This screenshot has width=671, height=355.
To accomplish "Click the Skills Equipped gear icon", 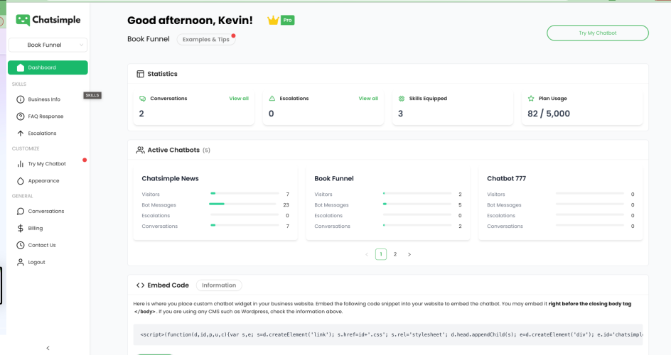I will coord(402,98).
